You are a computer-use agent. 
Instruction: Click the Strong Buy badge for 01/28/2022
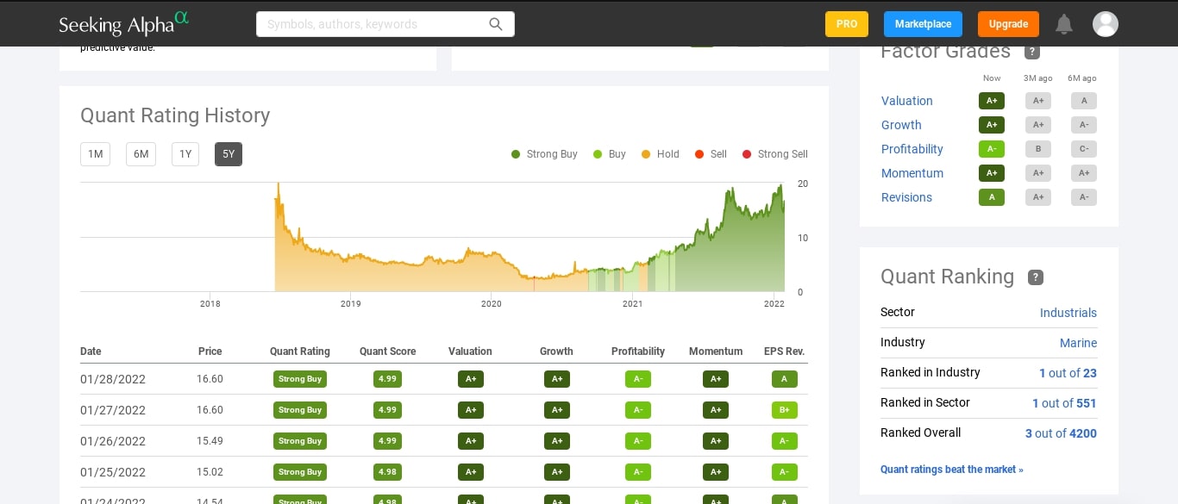pos(299,379)
